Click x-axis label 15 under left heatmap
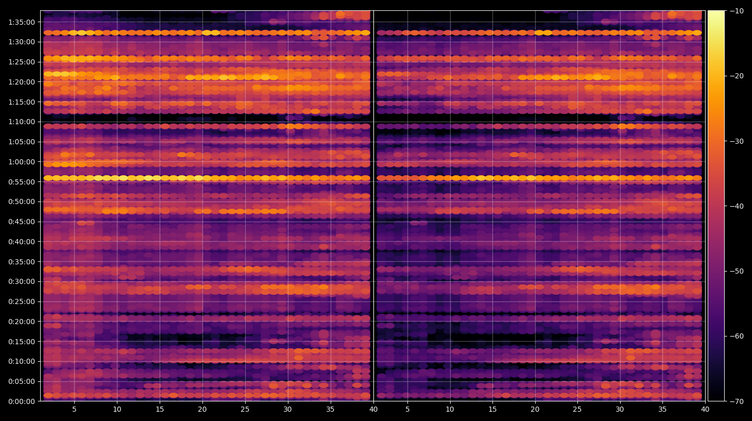This screenshot has height=421, width=752. pyautogui.click(x=160, y=410)
